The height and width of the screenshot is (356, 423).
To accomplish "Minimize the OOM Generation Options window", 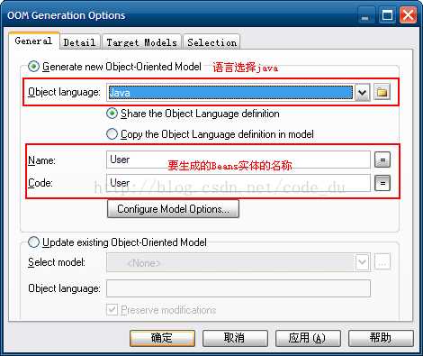I will pyautogui.click(x=365, y=15).
